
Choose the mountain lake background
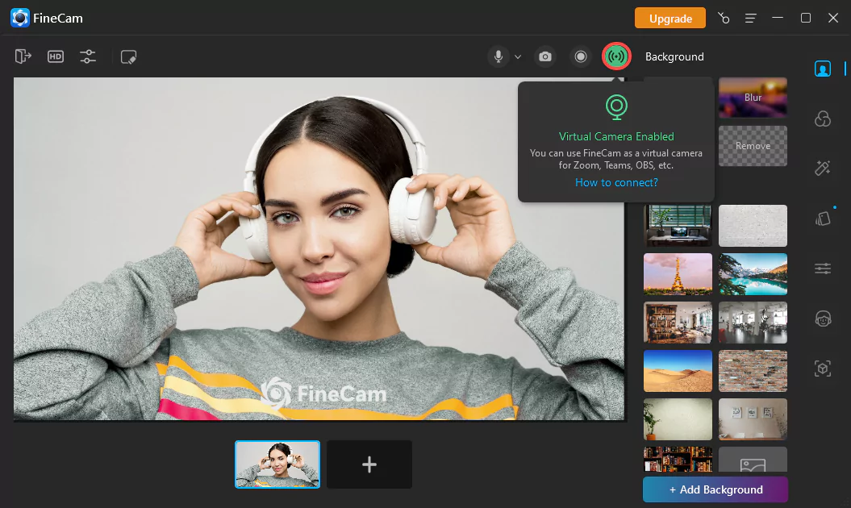(753, 274)
